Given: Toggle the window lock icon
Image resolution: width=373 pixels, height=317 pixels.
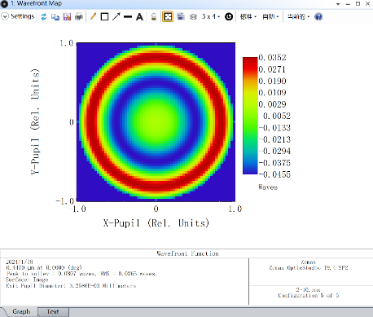Looking at the screenshot, I should coord(154,17).
